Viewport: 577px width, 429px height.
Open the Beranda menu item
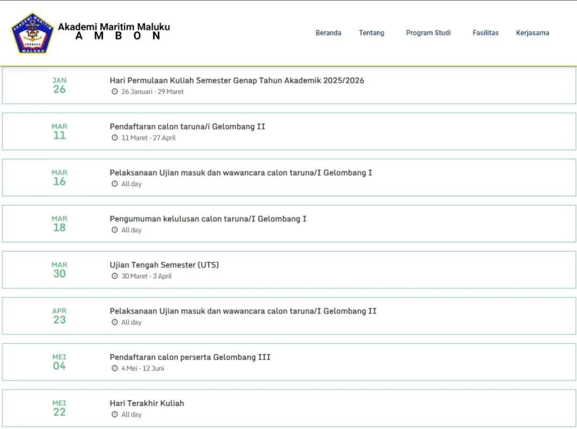328,33
